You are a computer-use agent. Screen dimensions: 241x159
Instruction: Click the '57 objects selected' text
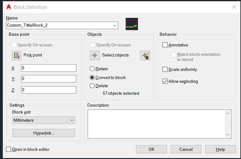pos(121,93)
